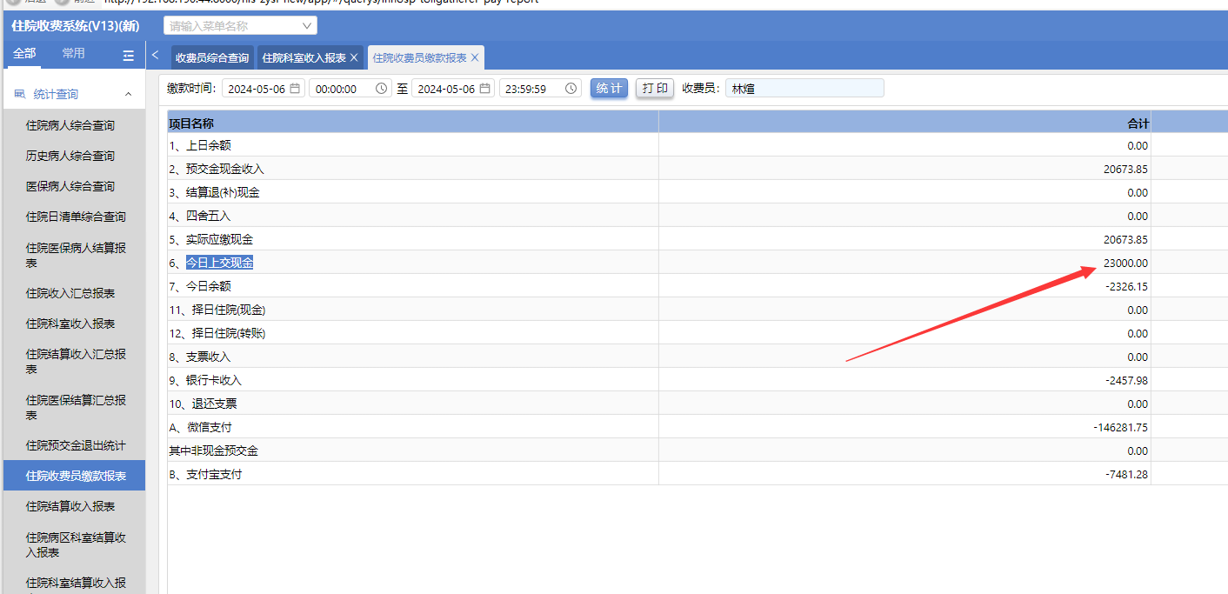Viewport: 1228px width, 594px height.
Task: Click the 合计 column header
Action: point(905,123)
